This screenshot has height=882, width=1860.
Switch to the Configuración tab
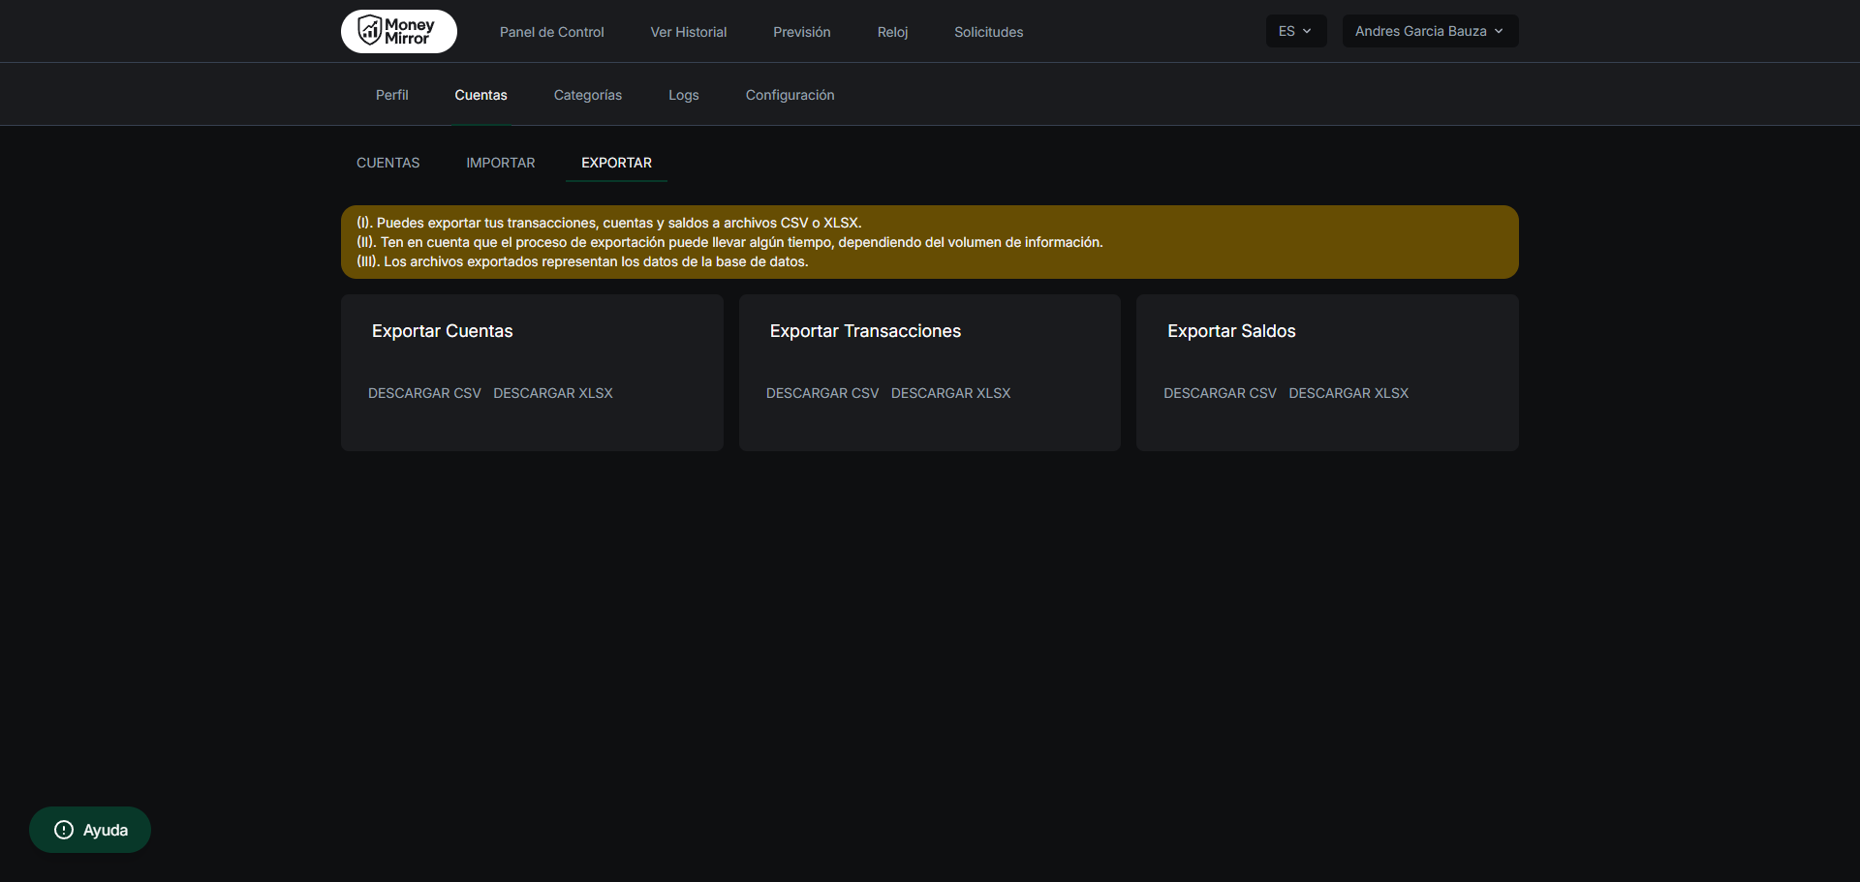pyautogui.click(x=790, y=95)
